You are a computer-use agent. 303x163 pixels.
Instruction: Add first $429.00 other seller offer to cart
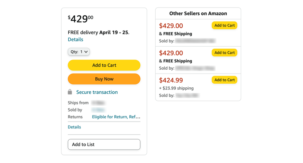pyautogui.click(x=224, y=25)
